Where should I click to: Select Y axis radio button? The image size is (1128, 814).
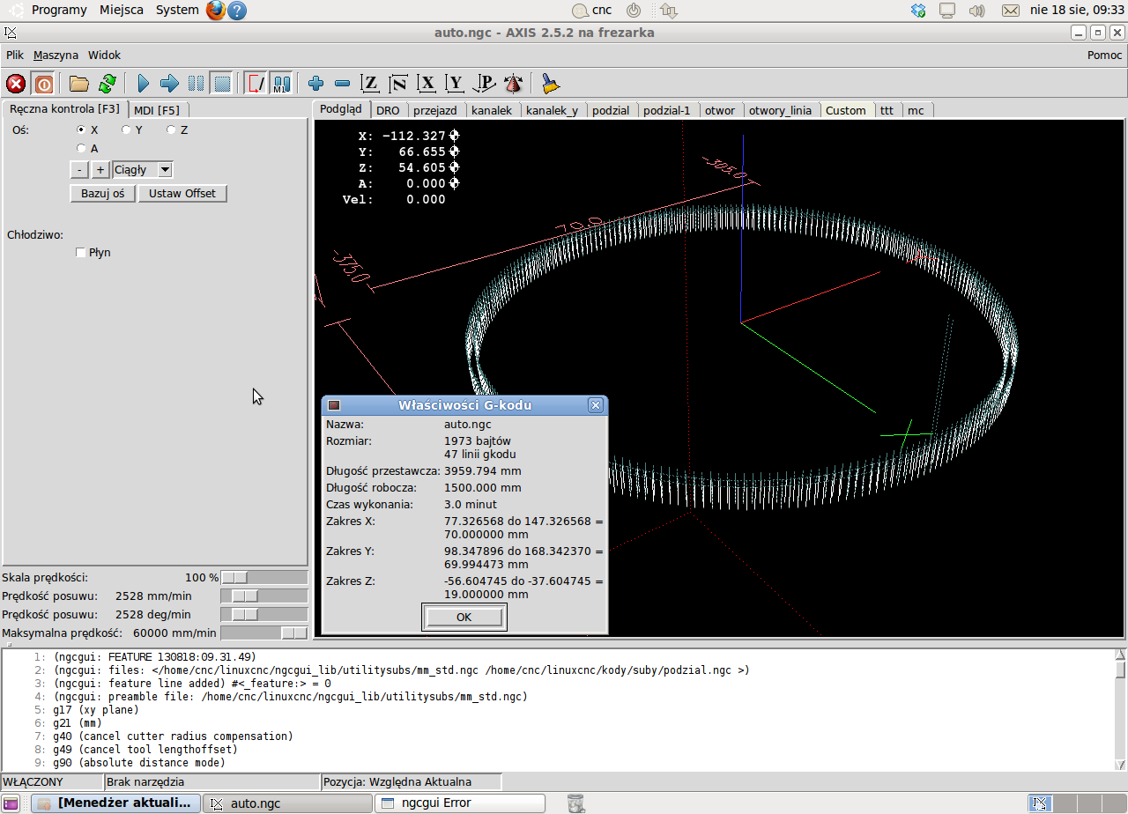pos(126,129)
